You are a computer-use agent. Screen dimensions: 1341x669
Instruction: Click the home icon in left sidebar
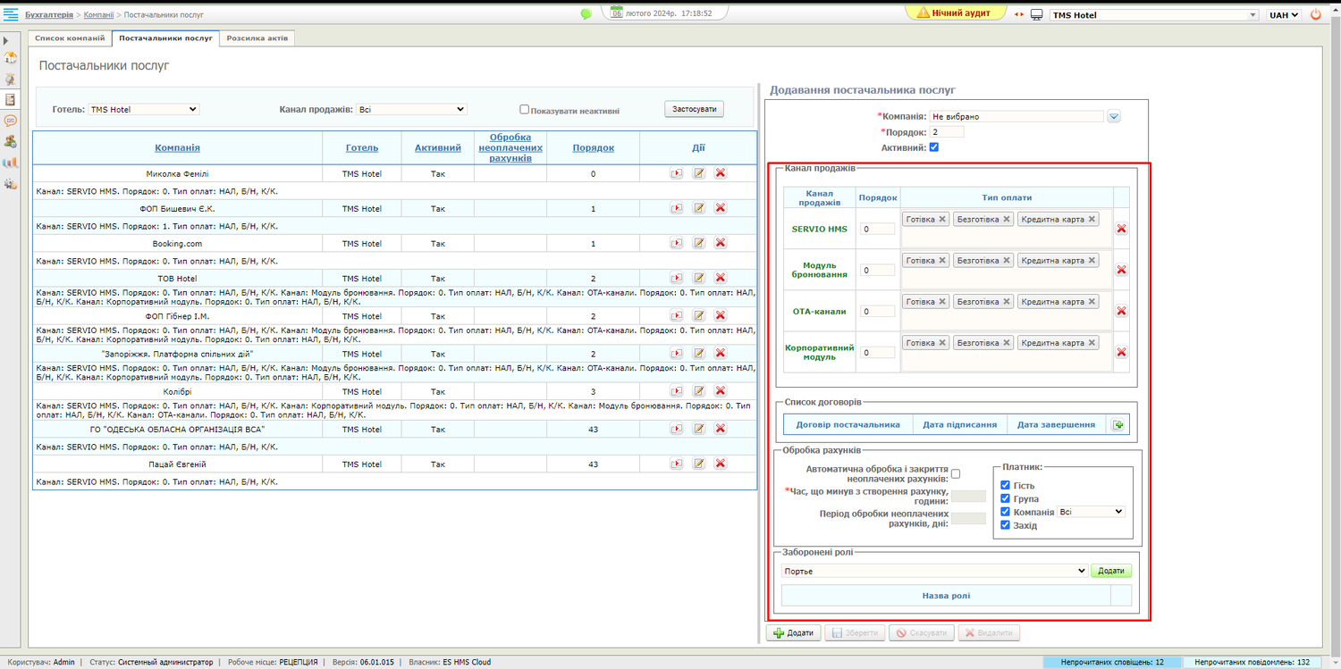(11, 59)
